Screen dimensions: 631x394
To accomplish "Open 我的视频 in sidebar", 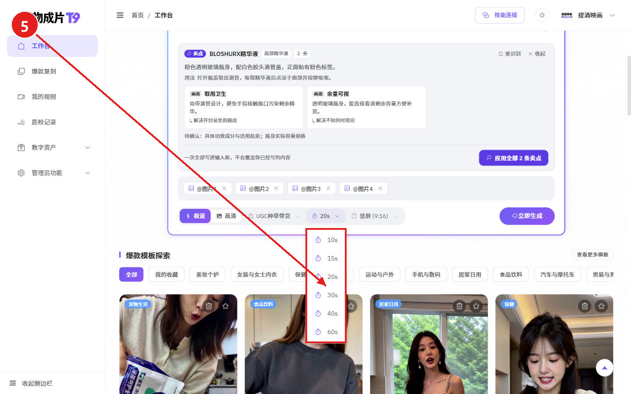I will point(52,97).
